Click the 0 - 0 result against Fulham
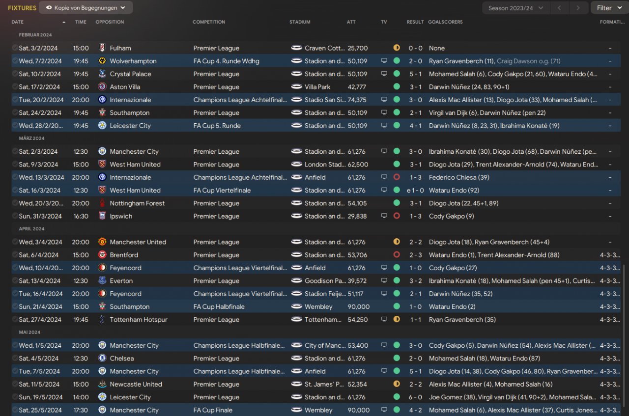 (415, 48)
